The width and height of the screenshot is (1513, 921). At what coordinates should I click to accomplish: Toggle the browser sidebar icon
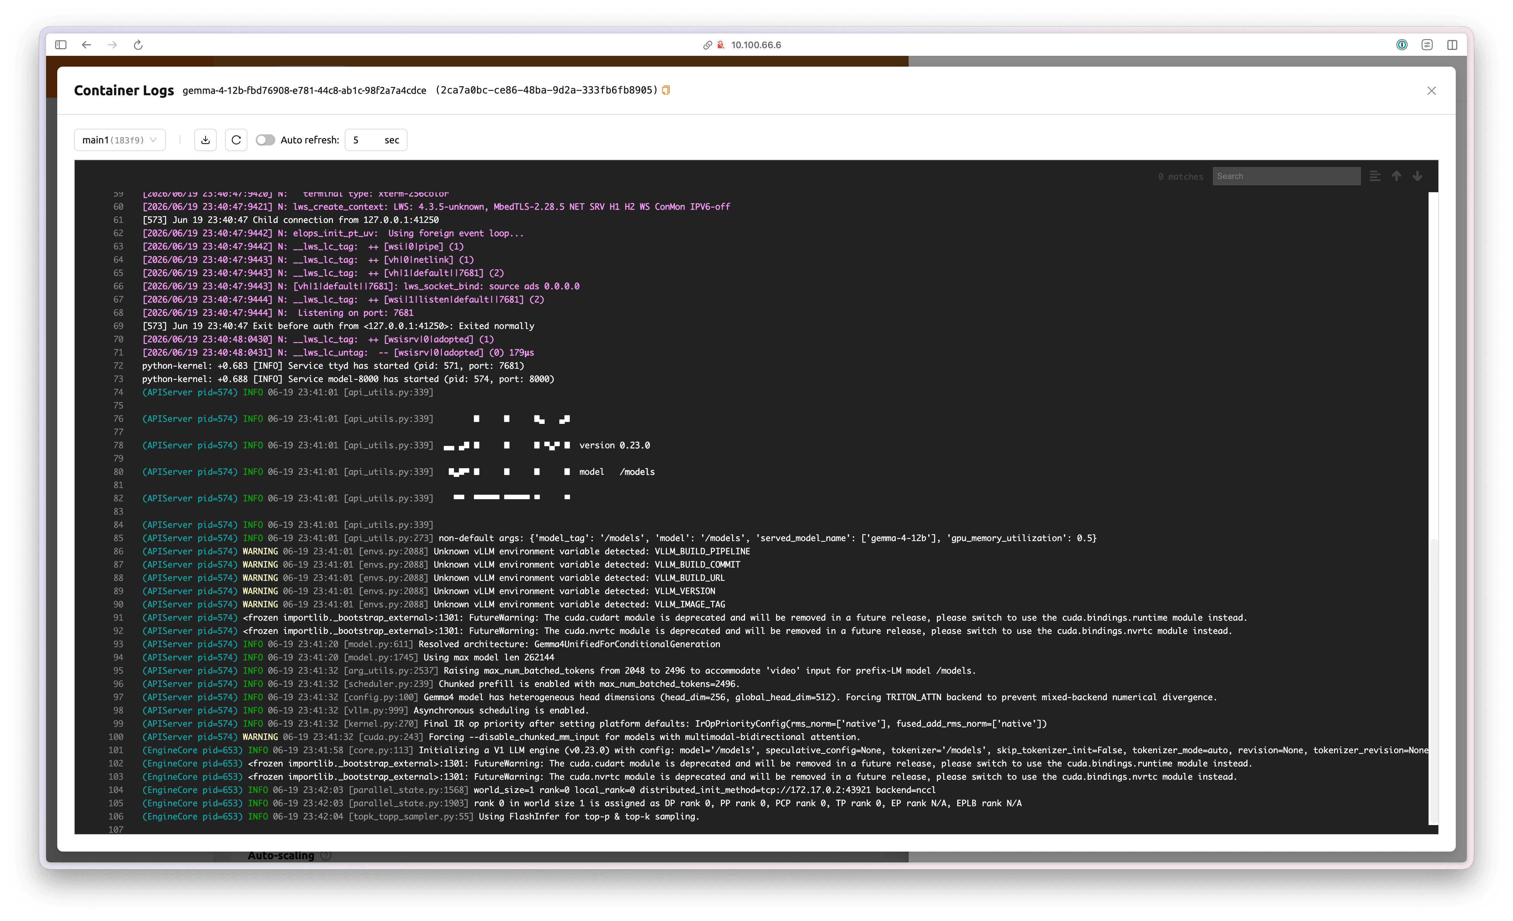(60, 45)
